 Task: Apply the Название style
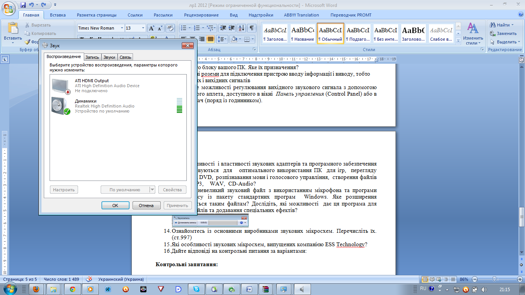click(x=302, y=34)
